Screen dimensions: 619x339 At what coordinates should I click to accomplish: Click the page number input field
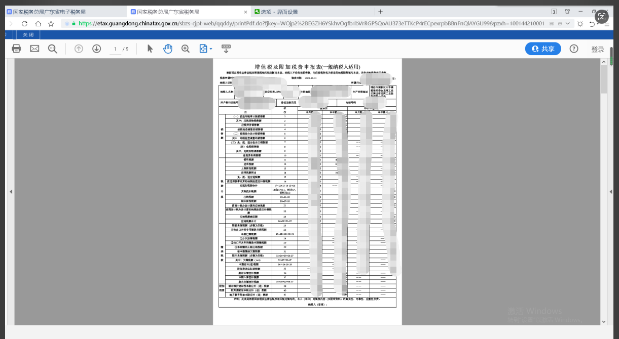(x=115, y=49)
